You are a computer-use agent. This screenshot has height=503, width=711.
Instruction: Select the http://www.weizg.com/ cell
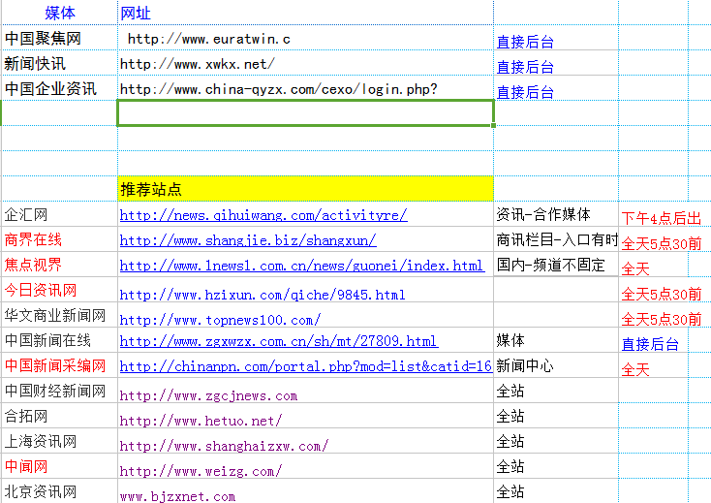point(306,466)
